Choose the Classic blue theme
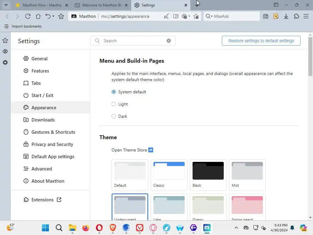This screenshot has height=235, width=313. 169,175
